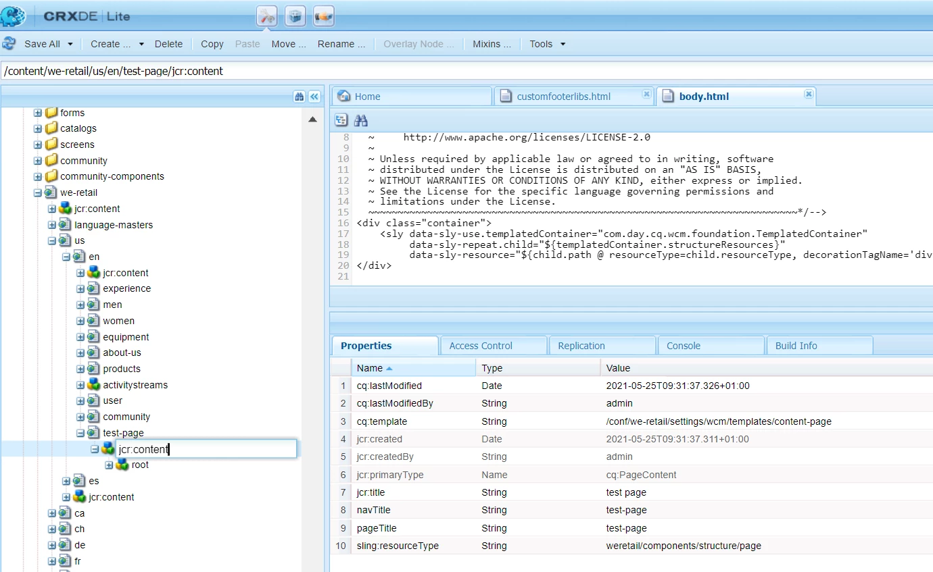Open the Replication tab
Image resolution: width=933 pixels, height=572 pixels.
pyautogui.click(x=602, y=346)
